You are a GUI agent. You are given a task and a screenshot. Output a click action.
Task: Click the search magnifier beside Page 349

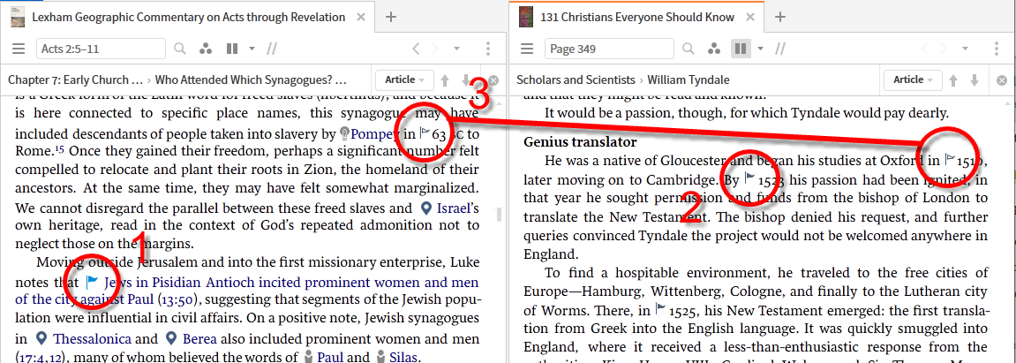coord(689,49)
